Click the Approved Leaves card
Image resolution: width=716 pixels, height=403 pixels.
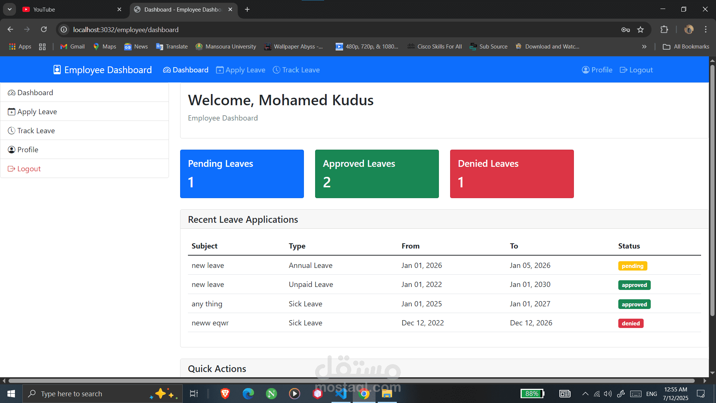coord(377,174)
